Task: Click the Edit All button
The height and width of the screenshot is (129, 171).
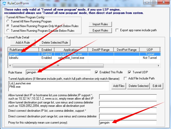Action: 157,86
